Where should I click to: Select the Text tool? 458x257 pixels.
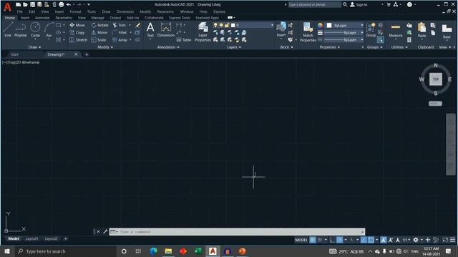point(150,30)
